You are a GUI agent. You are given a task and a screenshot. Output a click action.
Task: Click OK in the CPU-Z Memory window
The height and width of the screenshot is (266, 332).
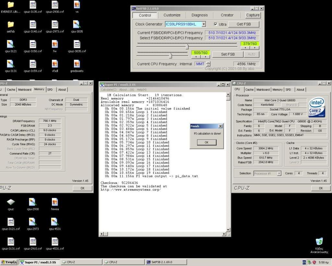click(x=83, y=188)
